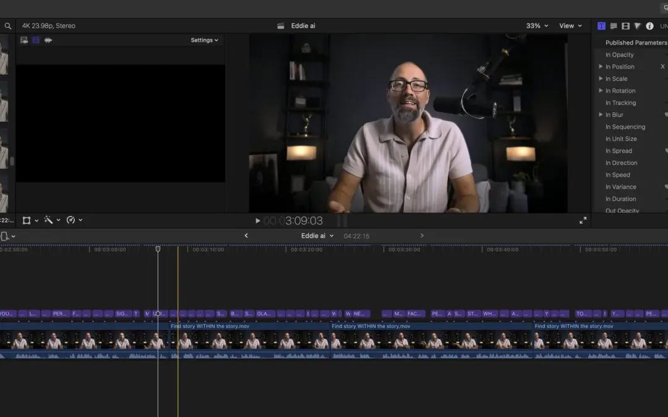Switch to the Text inspector icon

click(x=614, y=26)
